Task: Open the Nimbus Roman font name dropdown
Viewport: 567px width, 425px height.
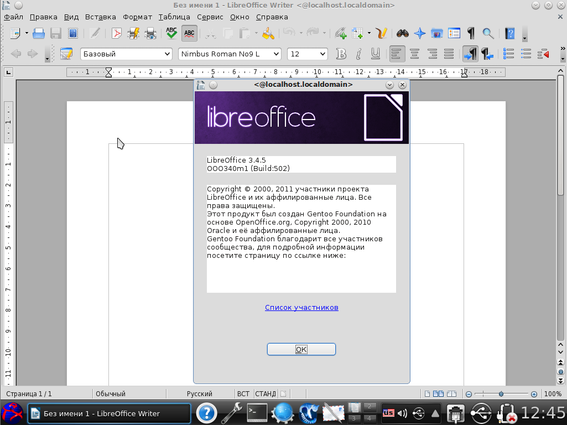Action: pos(276,54)
